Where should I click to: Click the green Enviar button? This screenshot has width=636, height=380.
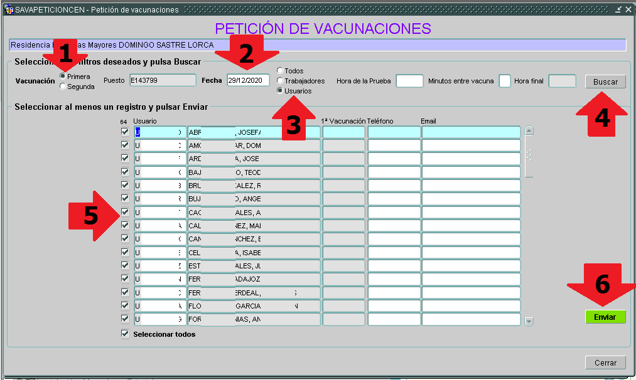click(605, 317)
